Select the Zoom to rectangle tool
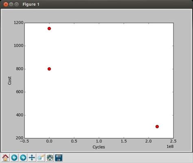The image size is (193, 163). tap(41, 158)
